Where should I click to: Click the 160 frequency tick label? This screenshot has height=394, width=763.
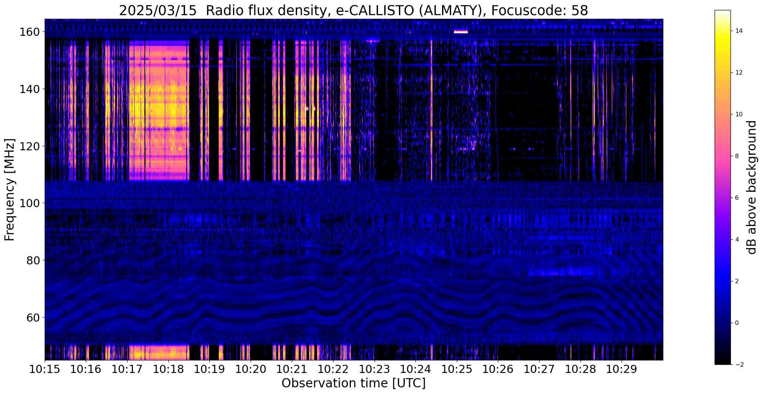[30, 32]
